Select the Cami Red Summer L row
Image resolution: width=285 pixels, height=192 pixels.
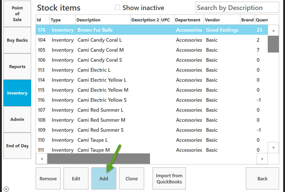coord(152,110)
